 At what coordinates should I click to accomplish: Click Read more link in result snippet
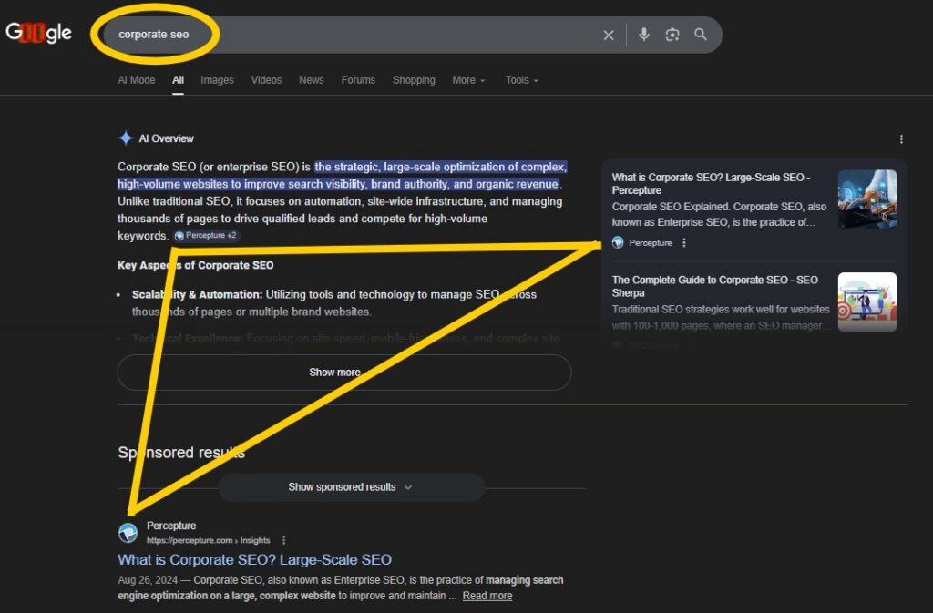pos(487,596)
